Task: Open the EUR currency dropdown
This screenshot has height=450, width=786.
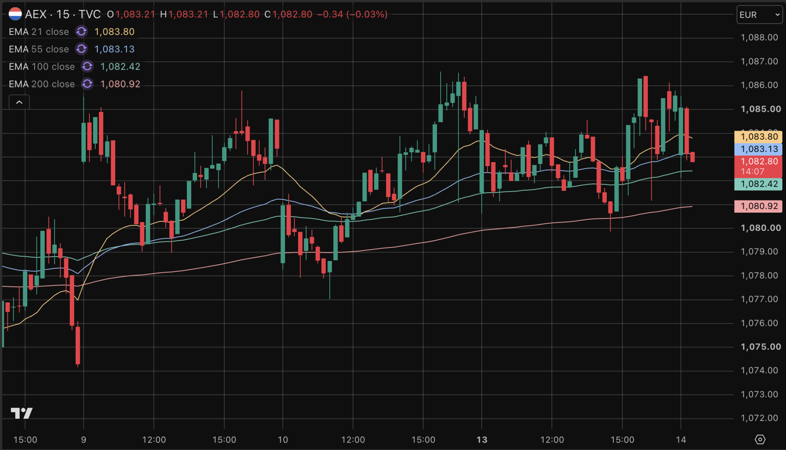Action: 760,15
